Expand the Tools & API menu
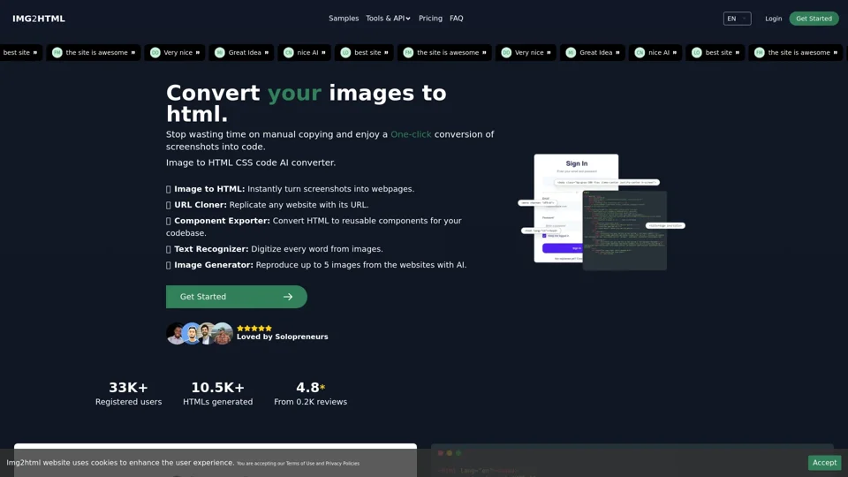848x477 pixels. tap(388, 19)
